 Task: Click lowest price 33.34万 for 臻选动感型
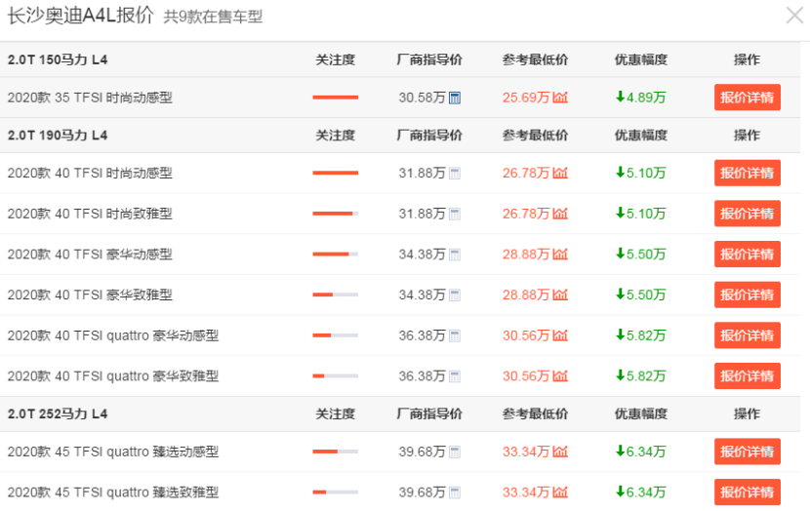tap(526, 452)
